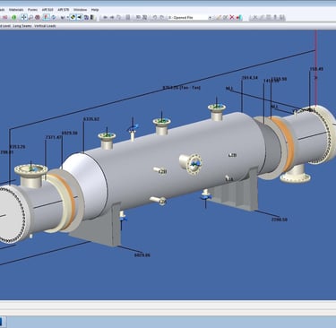The height and width of the screenshot is (328, 336).
Task: Click the redo arrow icon
Action: (x=161, y=17)
